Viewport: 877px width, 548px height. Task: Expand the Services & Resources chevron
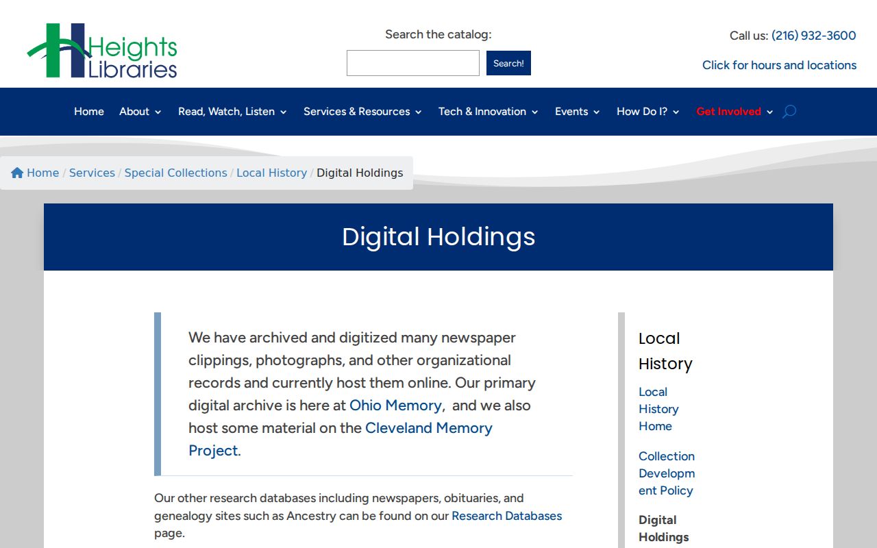419,112
